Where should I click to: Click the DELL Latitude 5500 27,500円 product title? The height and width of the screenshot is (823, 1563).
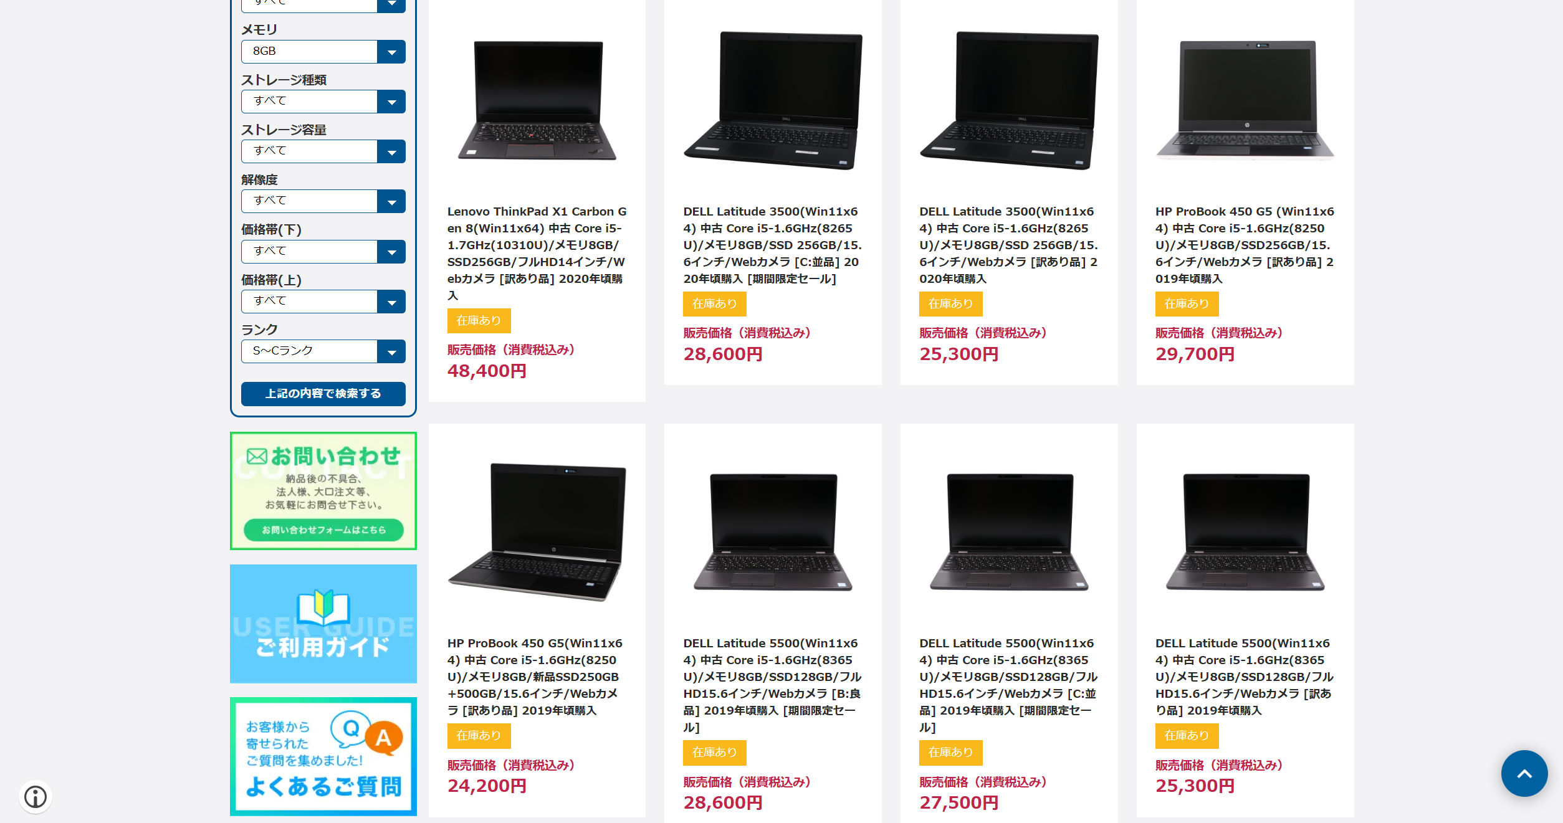tap(1009, 685)
